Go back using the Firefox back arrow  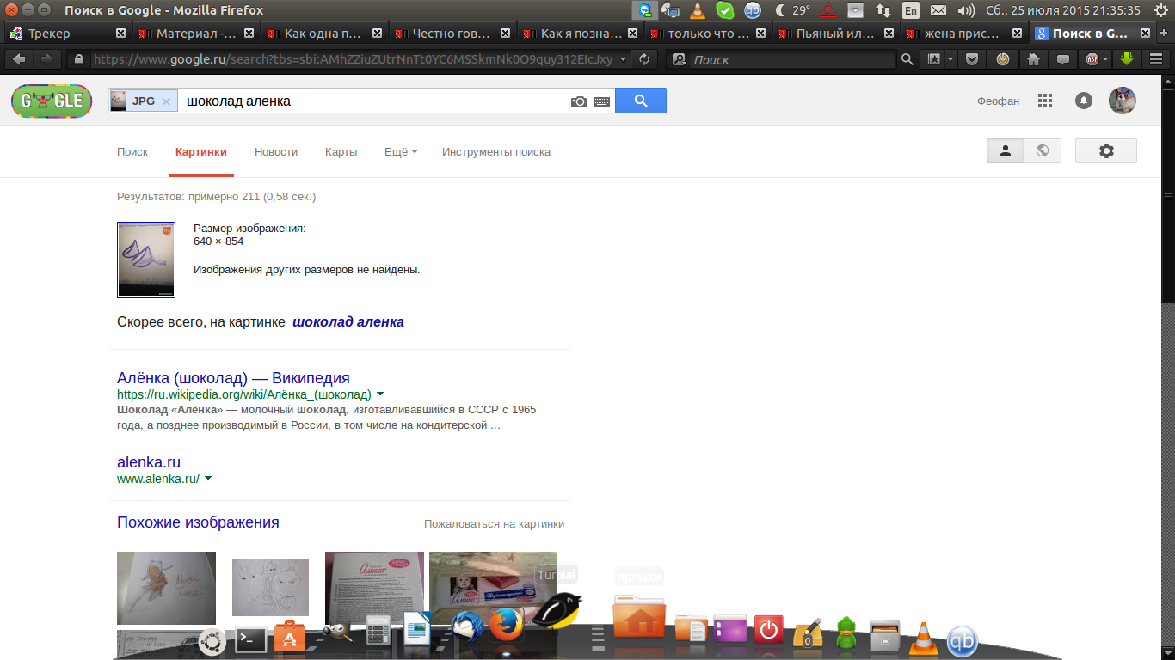click(x=19, y=59)
